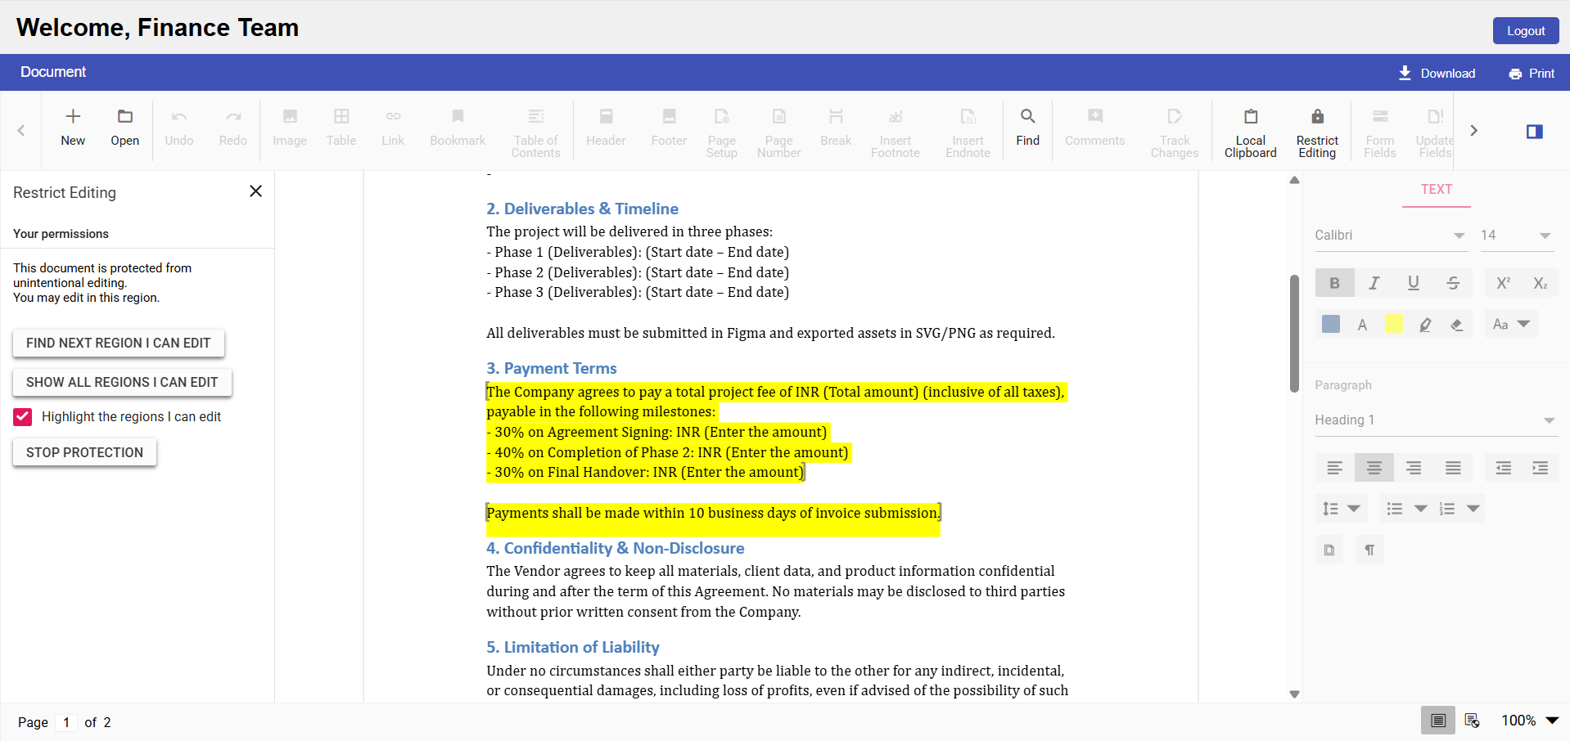Click the yellow highlight color swatch
This screenshot has width=1570, height=741.
(1393, 325)
